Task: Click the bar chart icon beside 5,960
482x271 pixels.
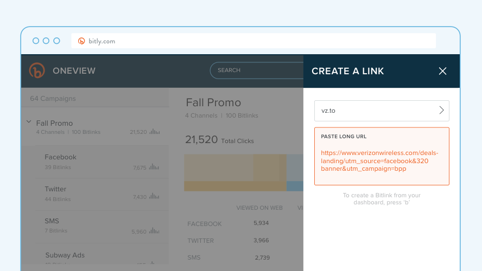Action: point(154,231)
